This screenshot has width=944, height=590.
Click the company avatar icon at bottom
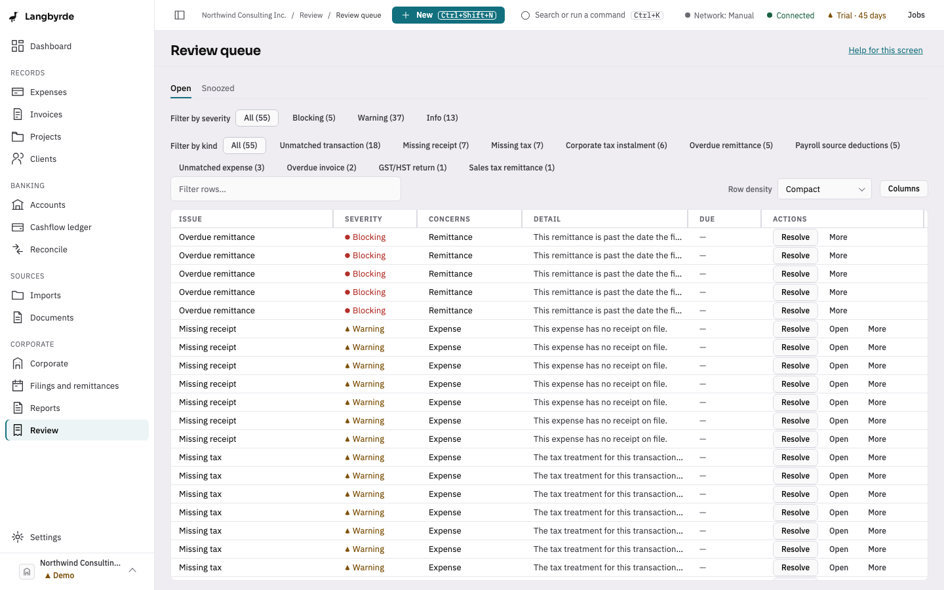(27, 572)
